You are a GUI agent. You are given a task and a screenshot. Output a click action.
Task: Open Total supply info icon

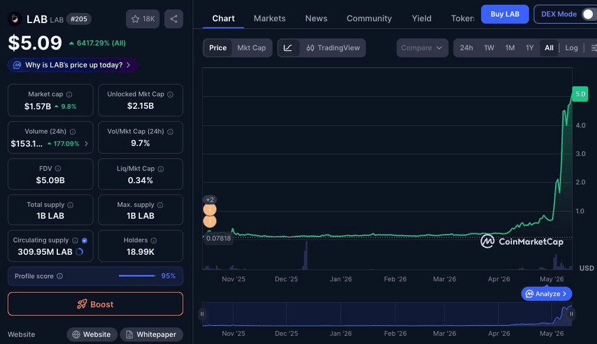click(x=70, y=205)
